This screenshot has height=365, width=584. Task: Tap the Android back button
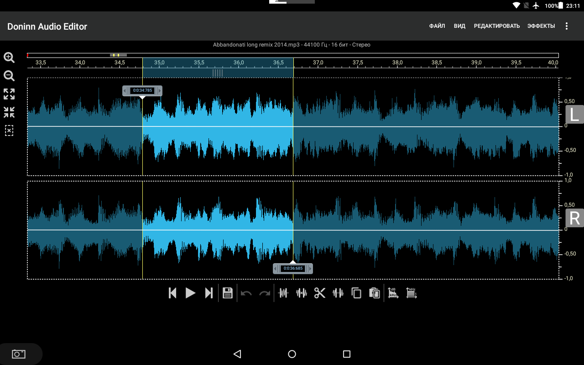click(237, 354)
